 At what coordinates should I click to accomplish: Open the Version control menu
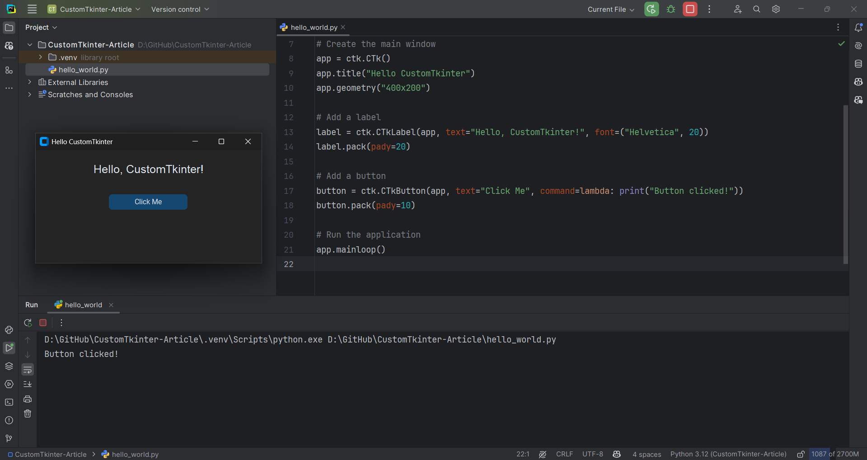coord(180,9)
